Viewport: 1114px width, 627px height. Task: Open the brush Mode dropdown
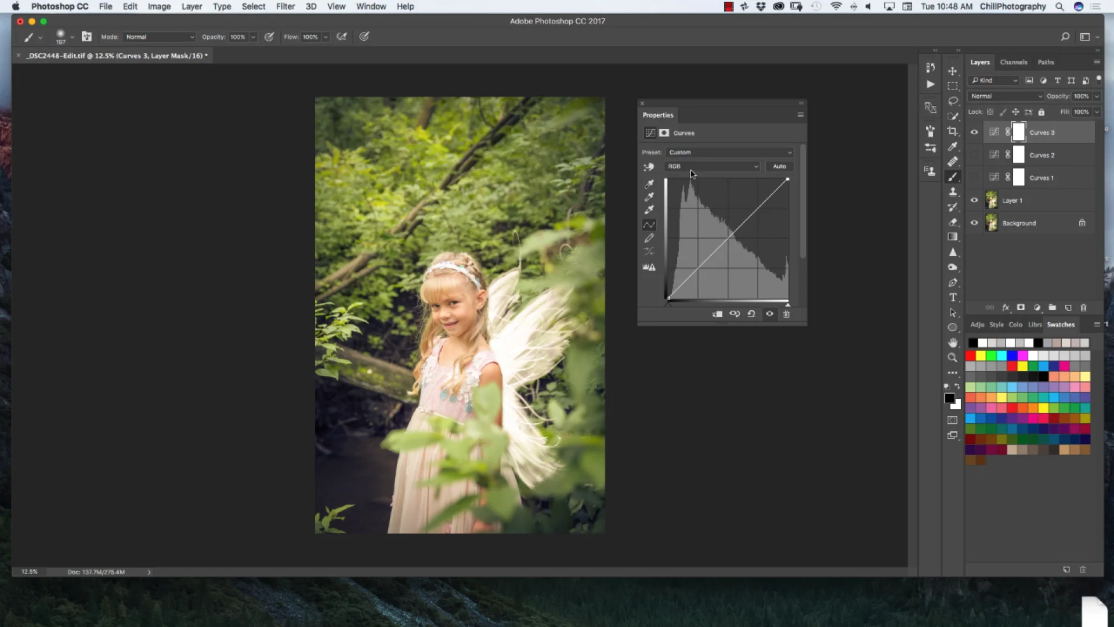(x=158, y=37)
